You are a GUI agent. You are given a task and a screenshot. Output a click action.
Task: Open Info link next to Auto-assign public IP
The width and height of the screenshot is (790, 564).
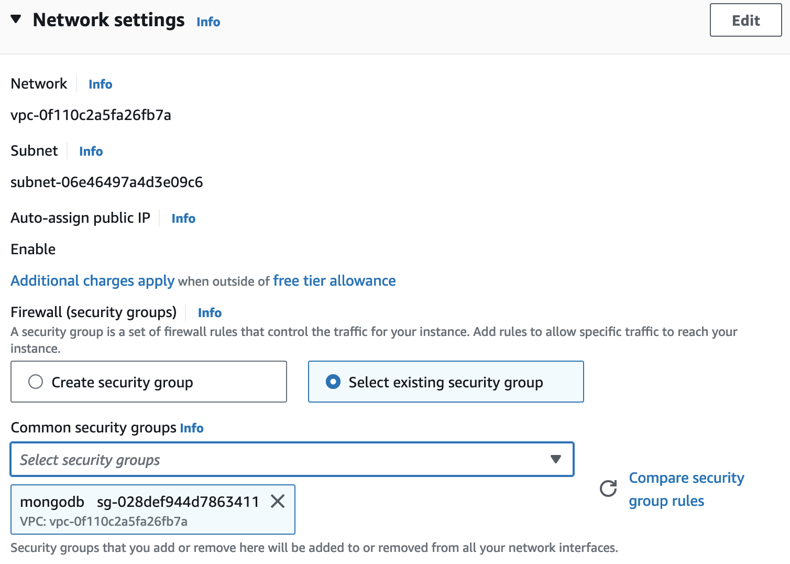pyautogui.click(x=183, y=219)
